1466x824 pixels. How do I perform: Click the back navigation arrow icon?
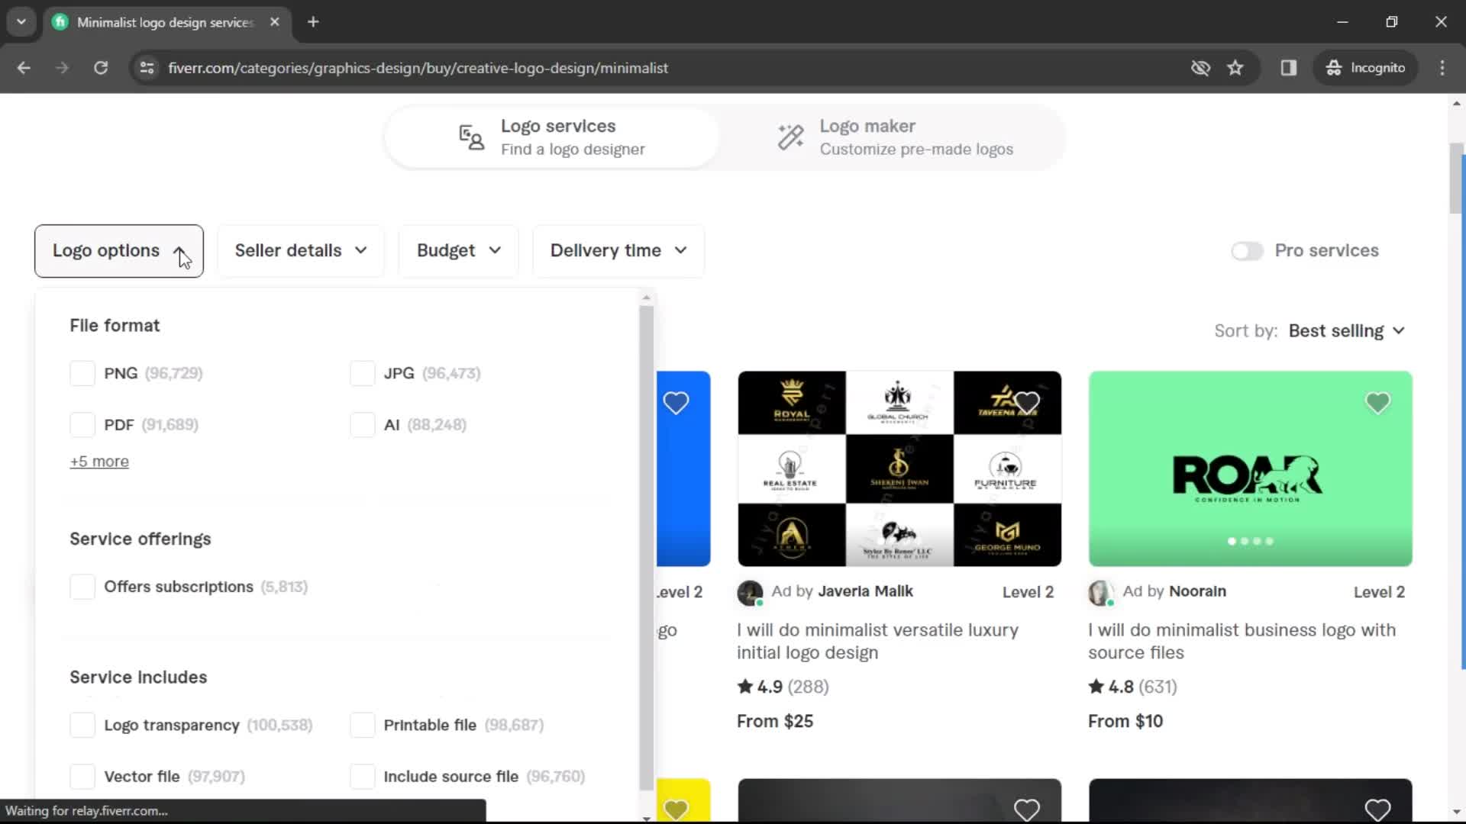[x=25, y=69]
